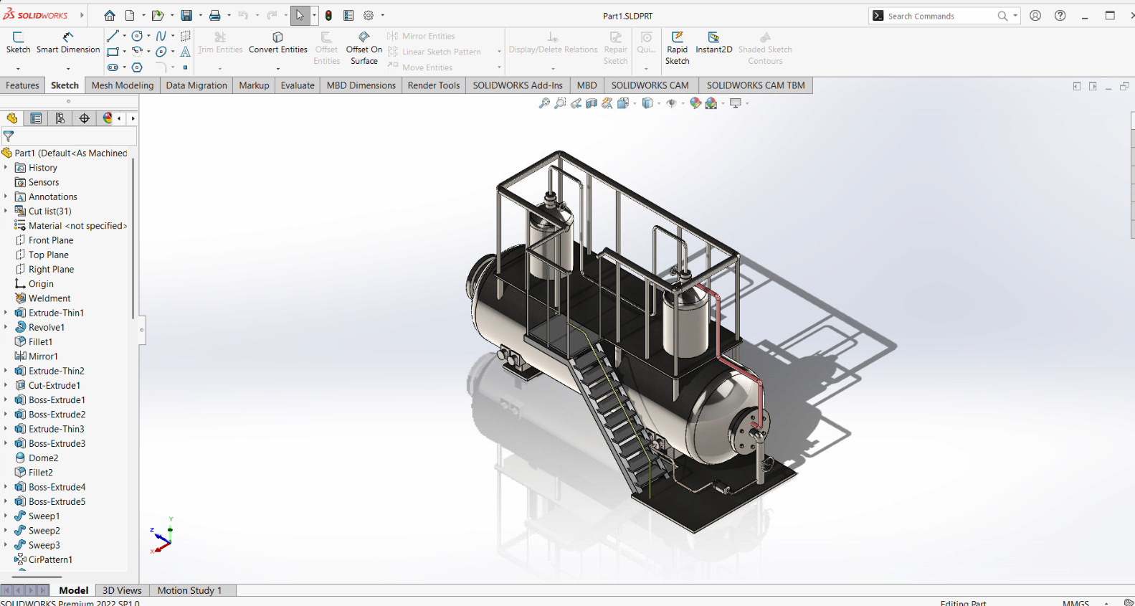
Task: Click the FeatureManager filter funnel icon
Action: 9,136
